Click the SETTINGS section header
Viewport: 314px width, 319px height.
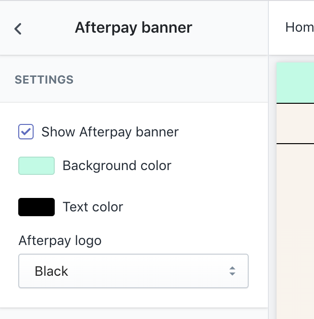tap(44, 80)
